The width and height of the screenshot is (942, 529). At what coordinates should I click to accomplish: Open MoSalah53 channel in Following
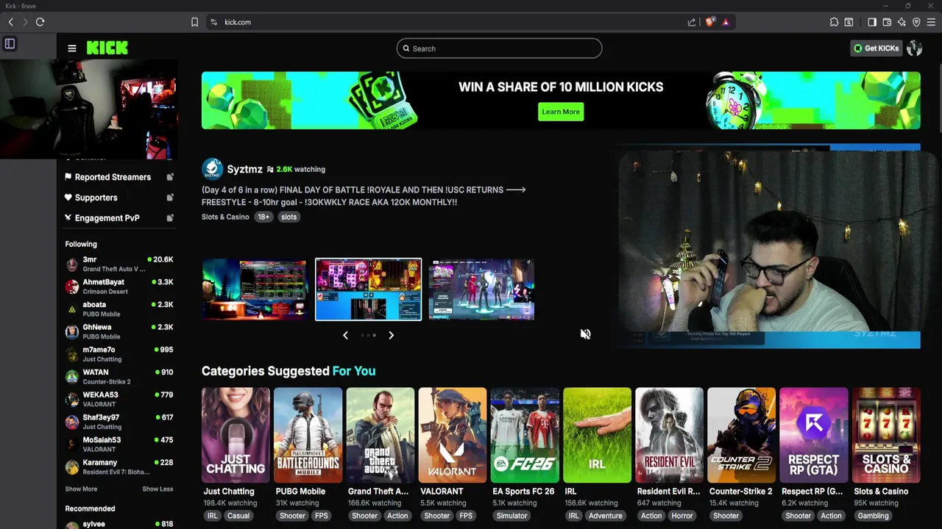[x=118, y=445]
